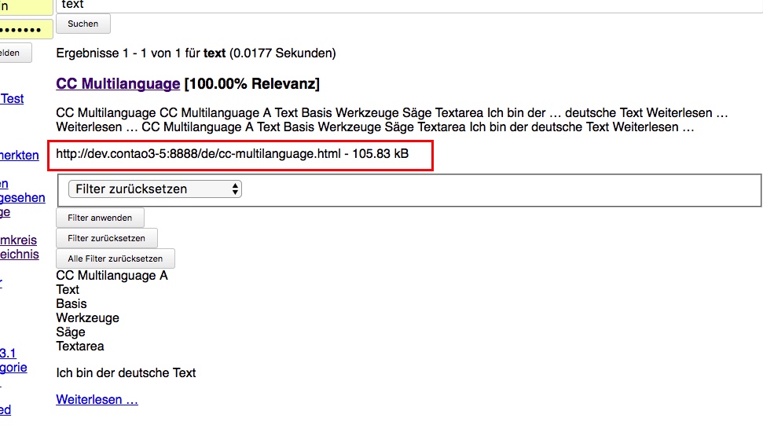The width and height of the screenshot is (763, 429).
Task: Open the sidebar link ending in 'gorie'
Action: pos(13,368)
